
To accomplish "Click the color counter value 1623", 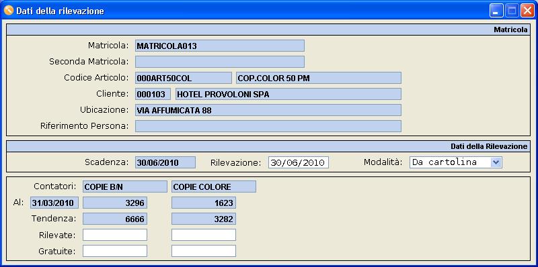I will click(204, 203).
